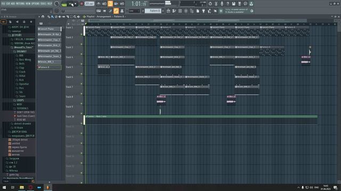
Task: Select the Draw pencil tool in Playlist
Action: [x=48, y=16]
